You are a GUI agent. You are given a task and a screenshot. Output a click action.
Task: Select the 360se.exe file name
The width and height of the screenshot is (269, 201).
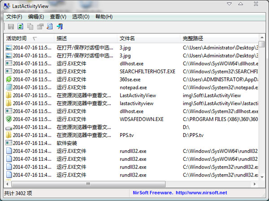[x=130, y=80]
